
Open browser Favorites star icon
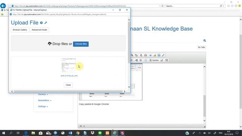pyautogui.click(x=232, y=6)
